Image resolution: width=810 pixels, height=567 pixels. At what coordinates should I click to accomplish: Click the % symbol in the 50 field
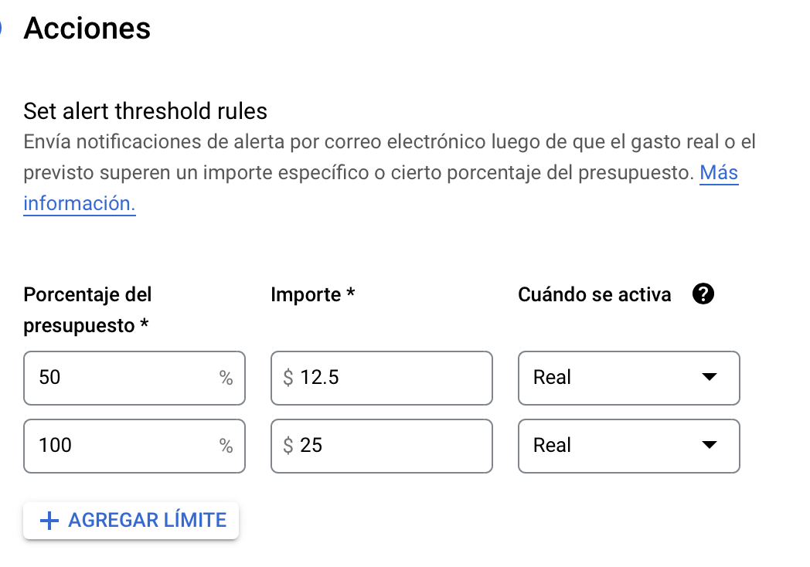[x=226, y=378]
